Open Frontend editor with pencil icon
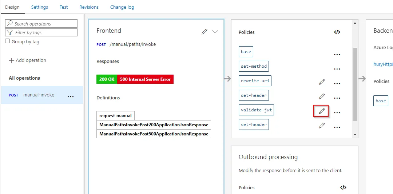 pos(205,32)
